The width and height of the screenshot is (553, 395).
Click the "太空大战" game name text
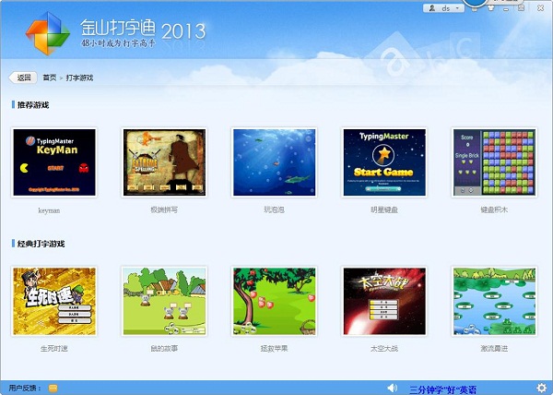(384, 349)
